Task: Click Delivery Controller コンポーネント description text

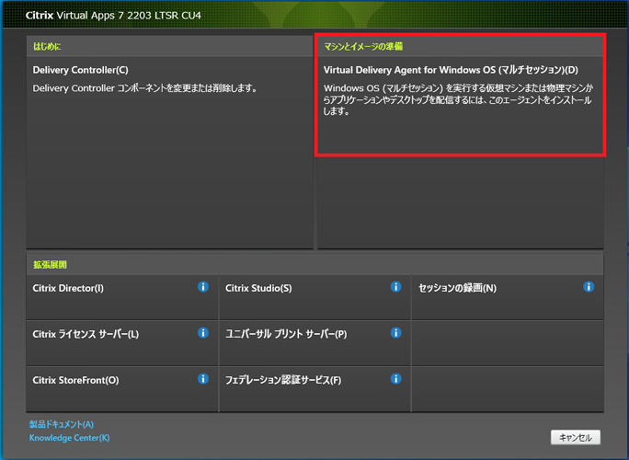Action: point(144,88)
